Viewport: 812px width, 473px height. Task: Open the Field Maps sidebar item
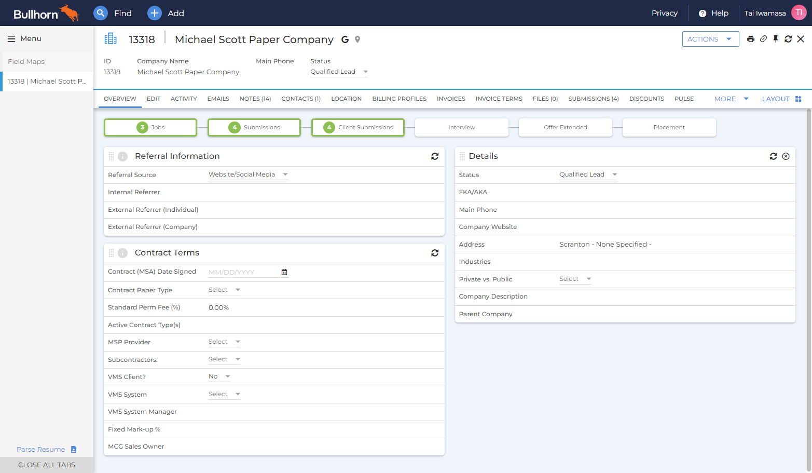47,61
